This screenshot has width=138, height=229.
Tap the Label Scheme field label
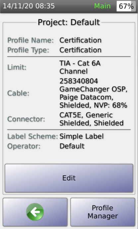(33, 136)
